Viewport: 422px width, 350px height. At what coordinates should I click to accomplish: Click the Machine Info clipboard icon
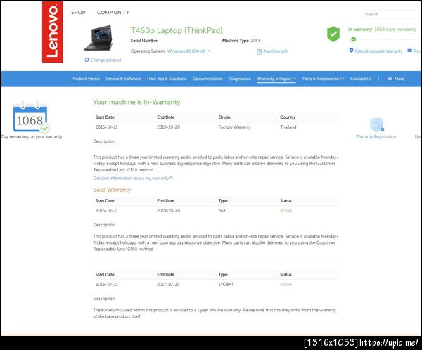(259, 51)
